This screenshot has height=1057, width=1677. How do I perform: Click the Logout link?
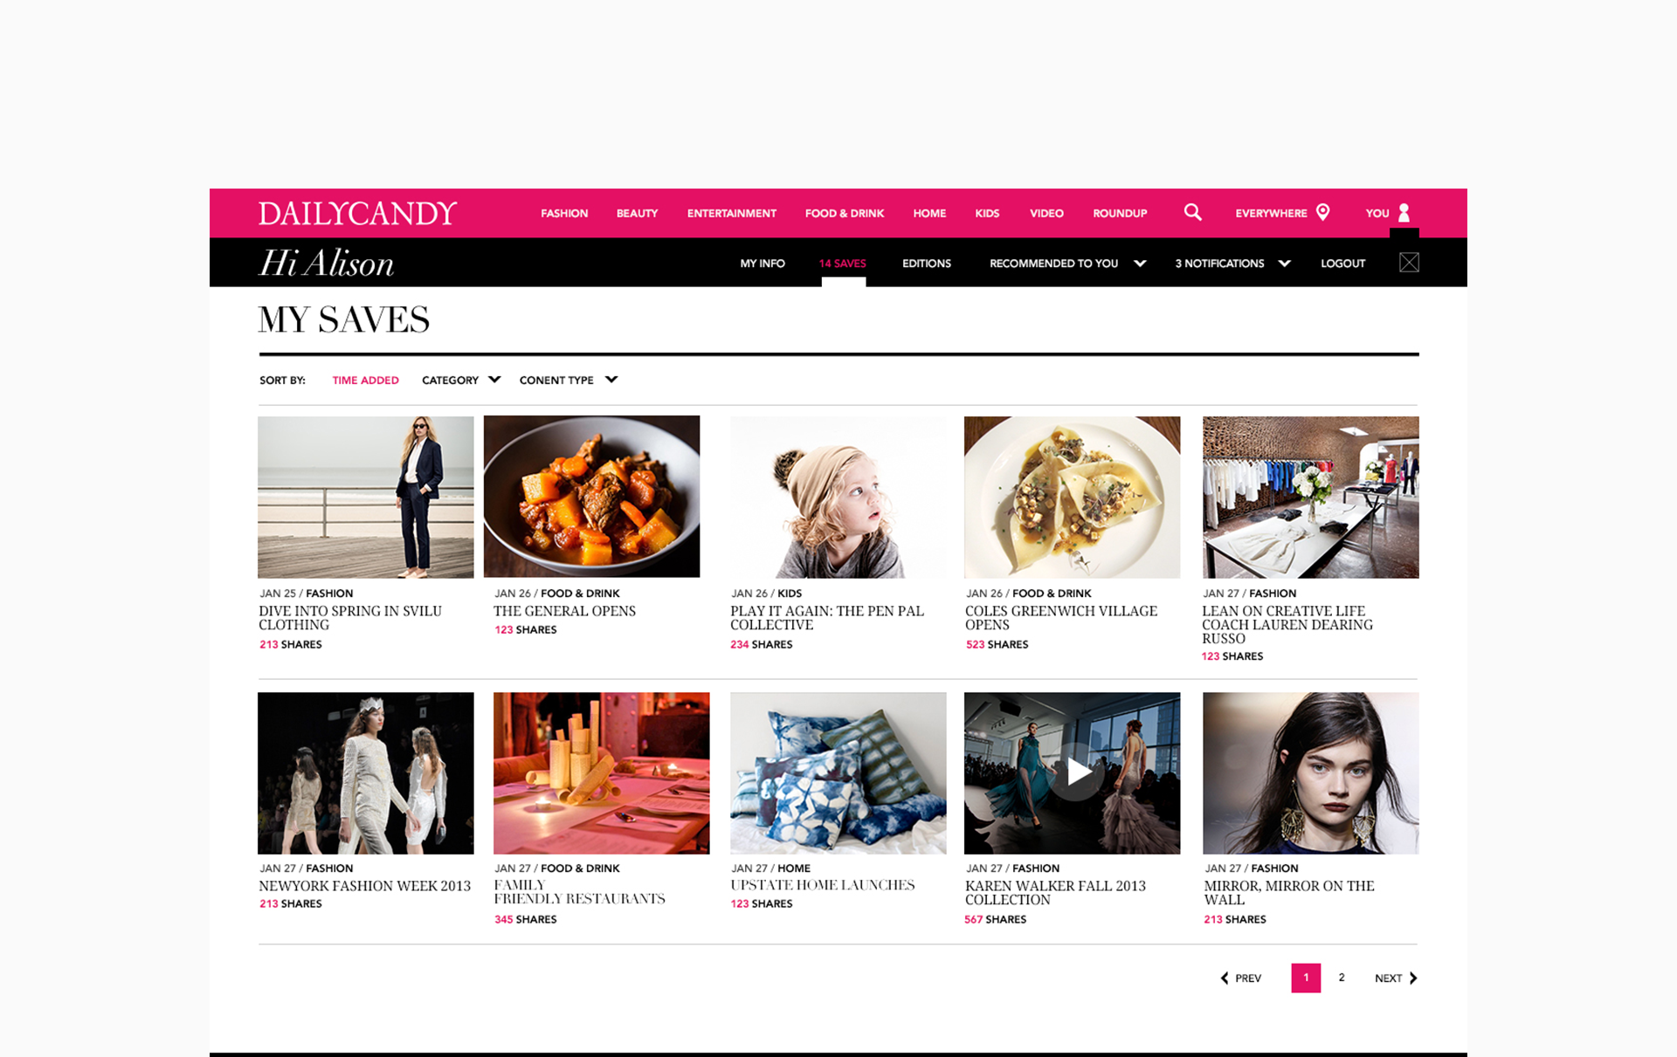click(x=1342, y=263)
